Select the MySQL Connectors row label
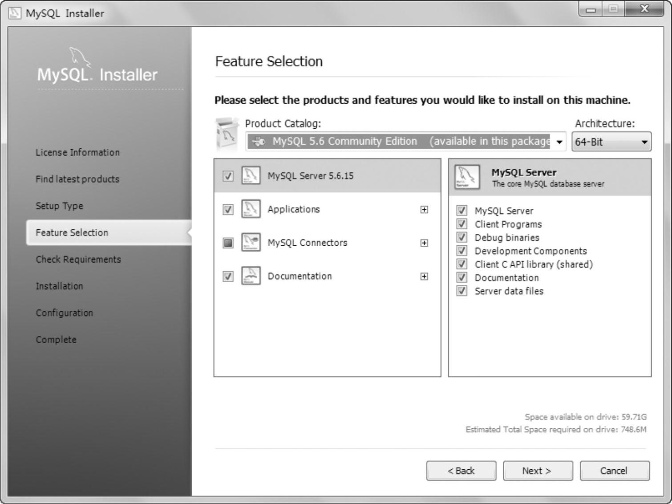 pos(308,243)
